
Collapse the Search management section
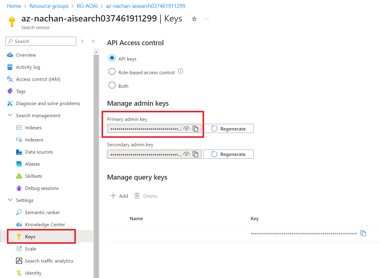10,115
